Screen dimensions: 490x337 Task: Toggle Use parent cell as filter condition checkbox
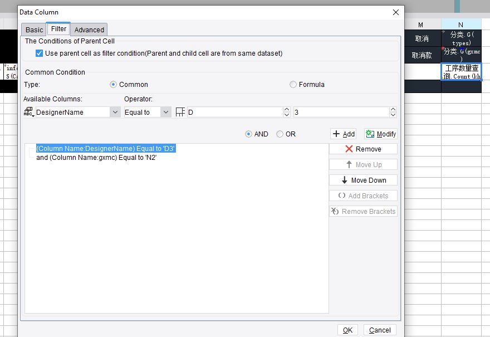pyautogui.click(x=39, y=53)
